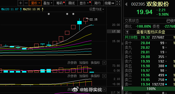Click the 22.15 high price label
Screen dimensions: 175x94
click(x=93, y=19)
